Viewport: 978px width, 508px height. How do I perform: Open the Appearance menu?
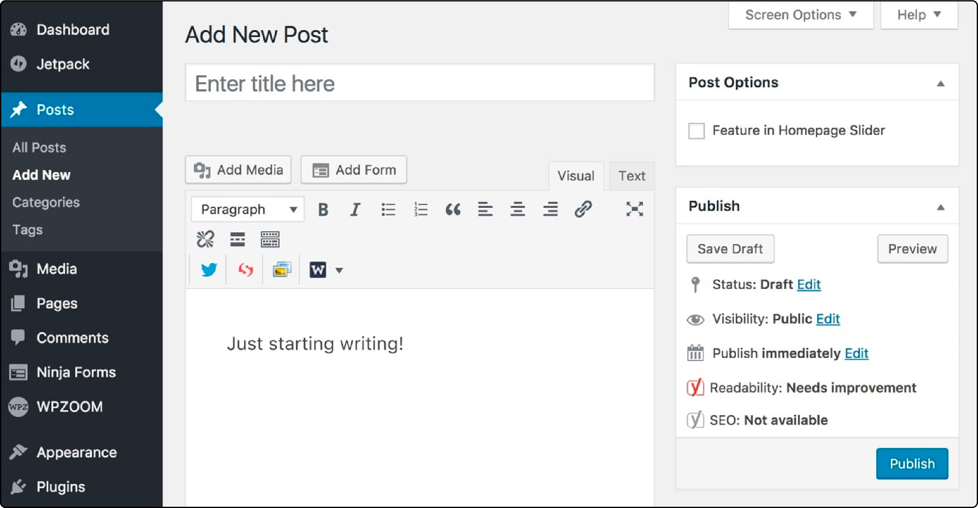[x=82, y=452]
